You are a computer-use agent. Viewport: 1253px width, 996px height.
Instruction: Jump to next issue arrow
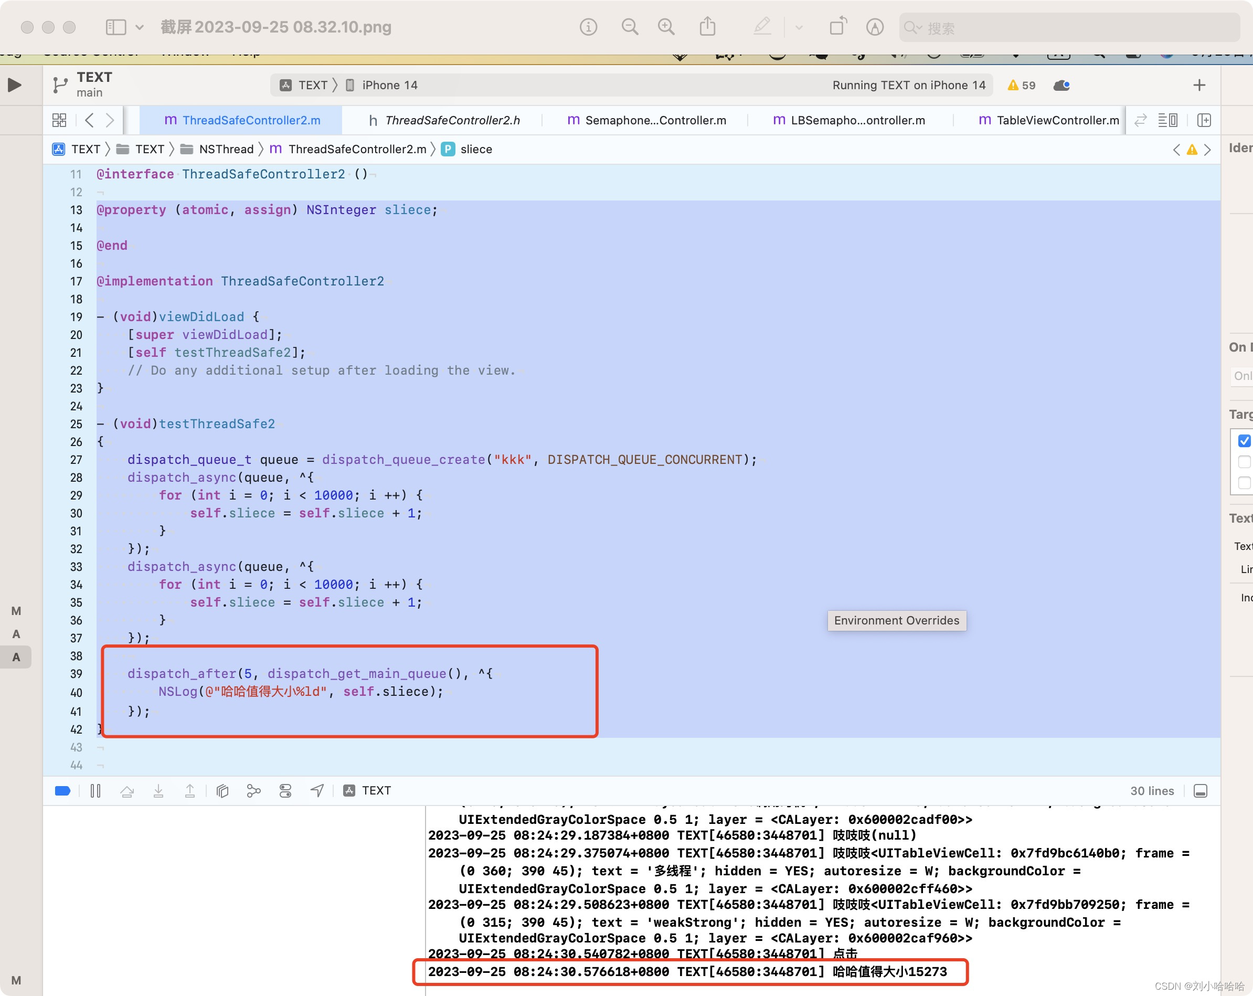click(1208, 150)
